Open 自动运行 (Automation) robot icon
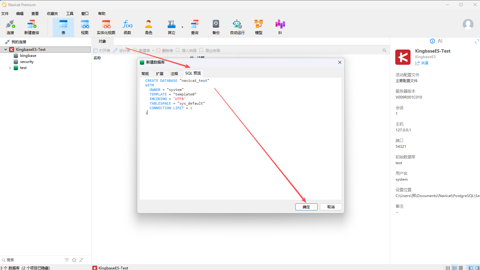 (237, 27)
